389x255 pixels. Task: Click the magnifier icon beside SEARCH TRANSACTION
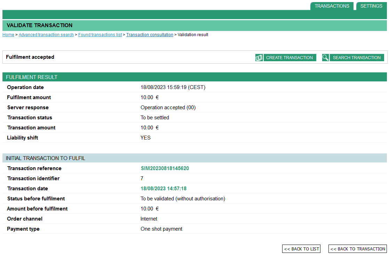point(325,57)
